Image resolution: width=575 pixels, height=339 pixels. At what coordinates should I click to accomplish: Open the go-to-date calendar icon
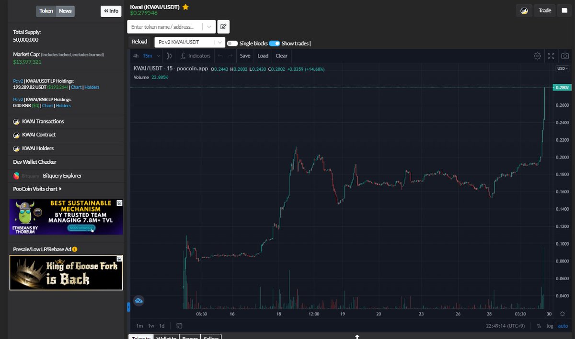[x=179, y=326]
